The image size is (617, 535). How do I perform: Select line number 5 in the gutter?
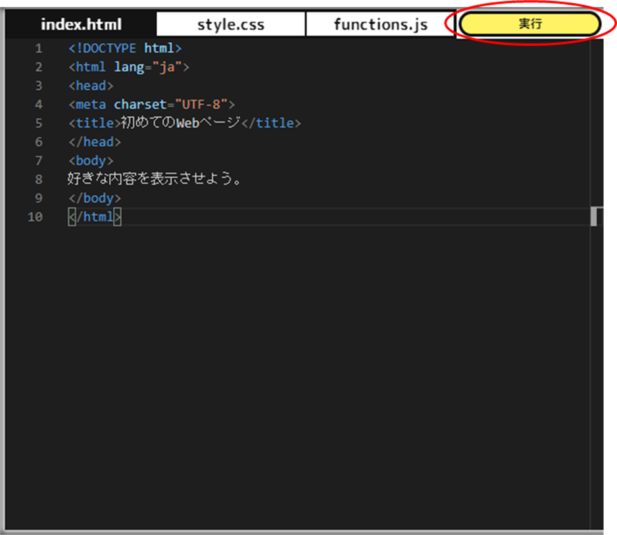[39, 123]
